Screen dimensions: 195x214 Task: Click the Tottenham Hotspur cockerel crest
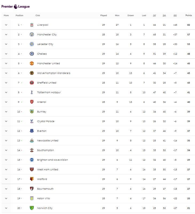(32, 92)
